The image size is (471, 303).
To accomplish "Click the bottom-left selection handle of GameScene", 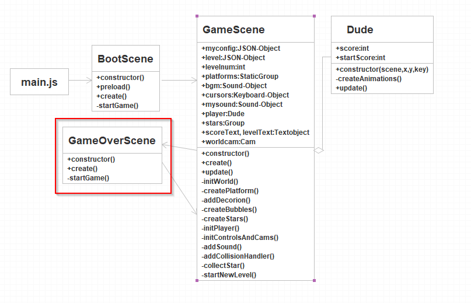I will tap(197, 280).
